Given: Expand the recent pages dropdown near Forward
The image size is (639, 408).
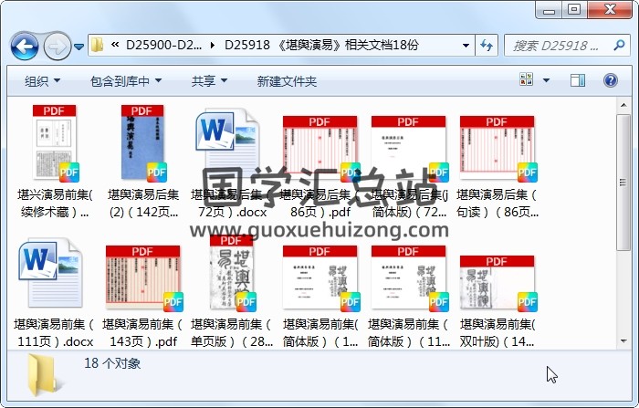Looking at the screenshot, I should 79,46.
